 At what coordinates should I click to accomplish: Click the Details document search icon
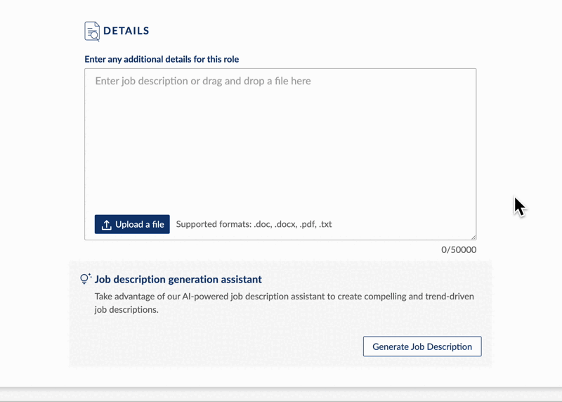(92, 31)
